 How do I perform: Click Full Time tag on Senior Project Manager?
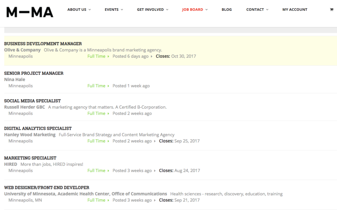tap(96, 86)
